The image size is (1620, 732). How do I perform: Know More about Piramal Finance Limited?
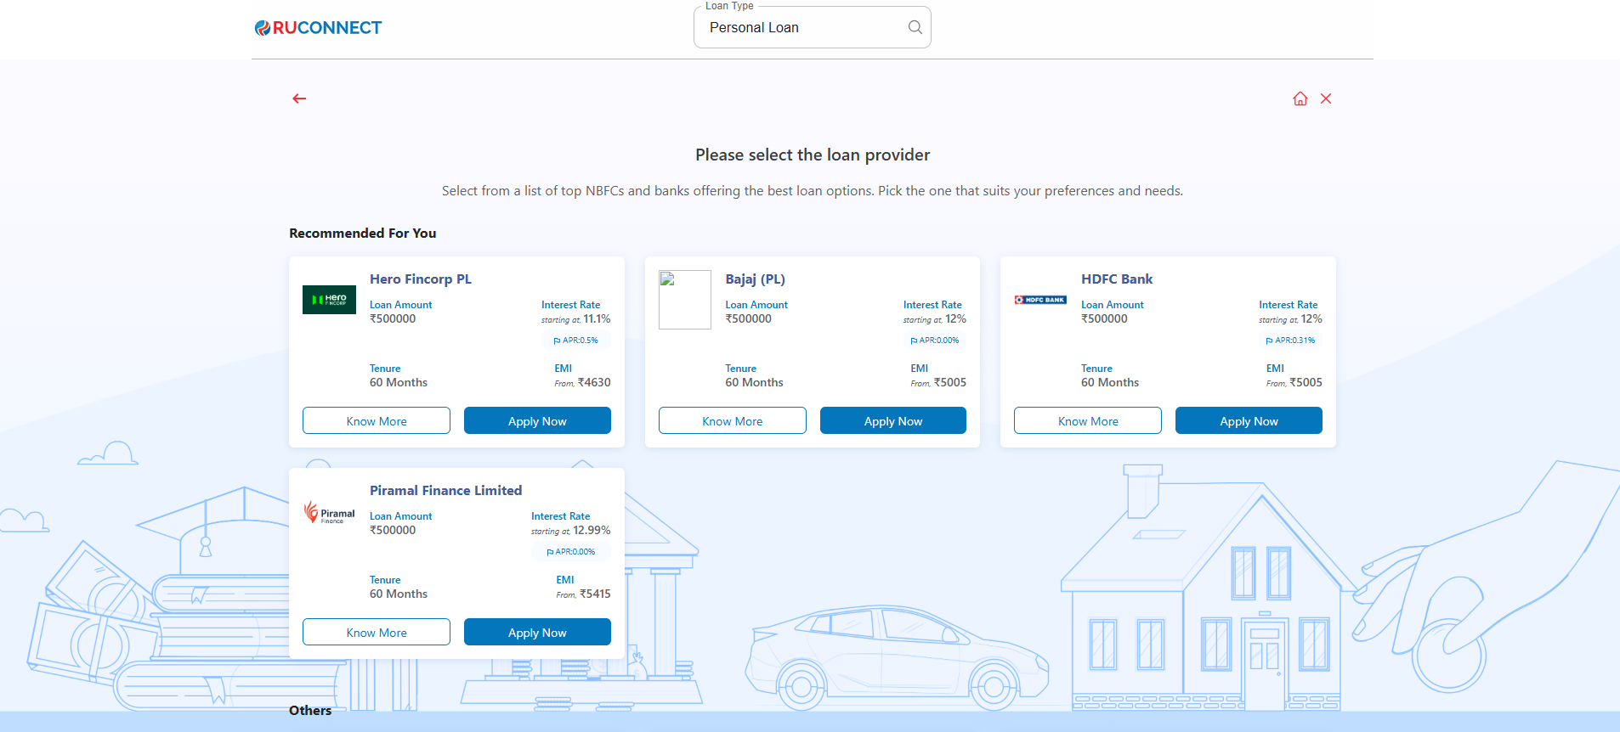pyautogui.click(x=377, y=633)
